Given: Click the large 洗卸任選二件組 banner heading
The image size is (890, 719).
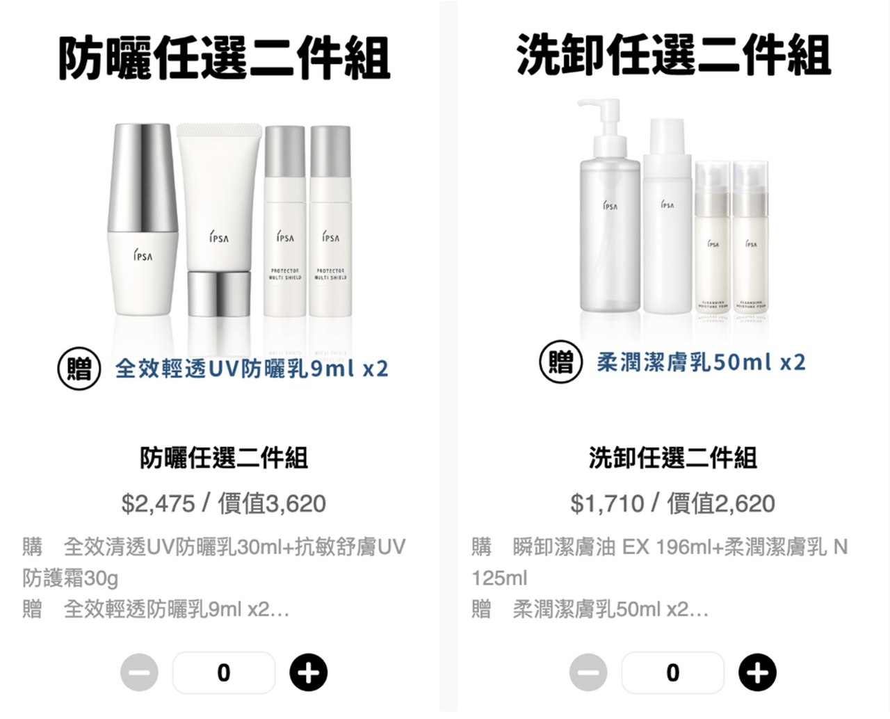Looking at the screenshot, I should 673,54.
